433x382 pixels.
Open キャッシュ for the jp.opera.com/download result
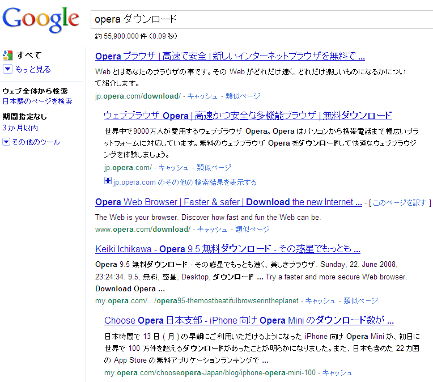203,96
